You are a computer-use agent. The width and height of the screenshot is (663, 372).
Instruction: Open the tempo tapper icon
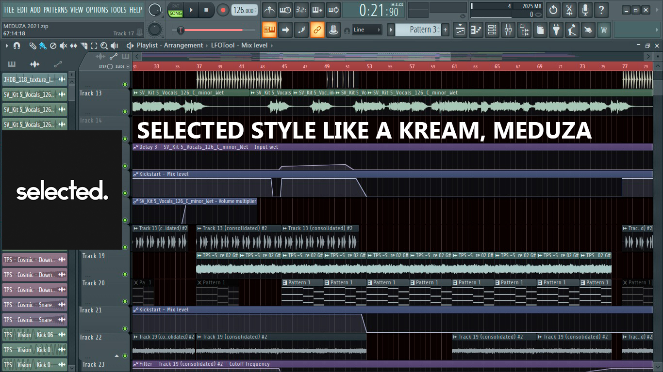(572, 30)
